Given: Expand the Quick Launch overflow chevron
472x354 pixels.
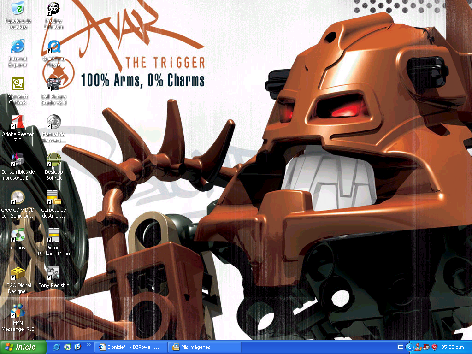Looking at the screenshot, I should coord(88,345).
